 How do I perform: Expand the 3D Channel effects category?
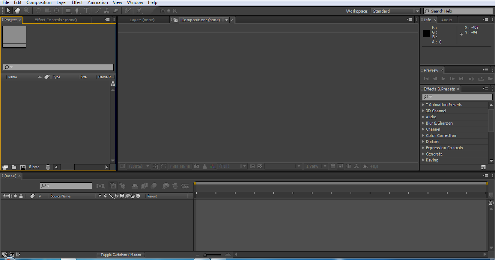tap(423, 111)
